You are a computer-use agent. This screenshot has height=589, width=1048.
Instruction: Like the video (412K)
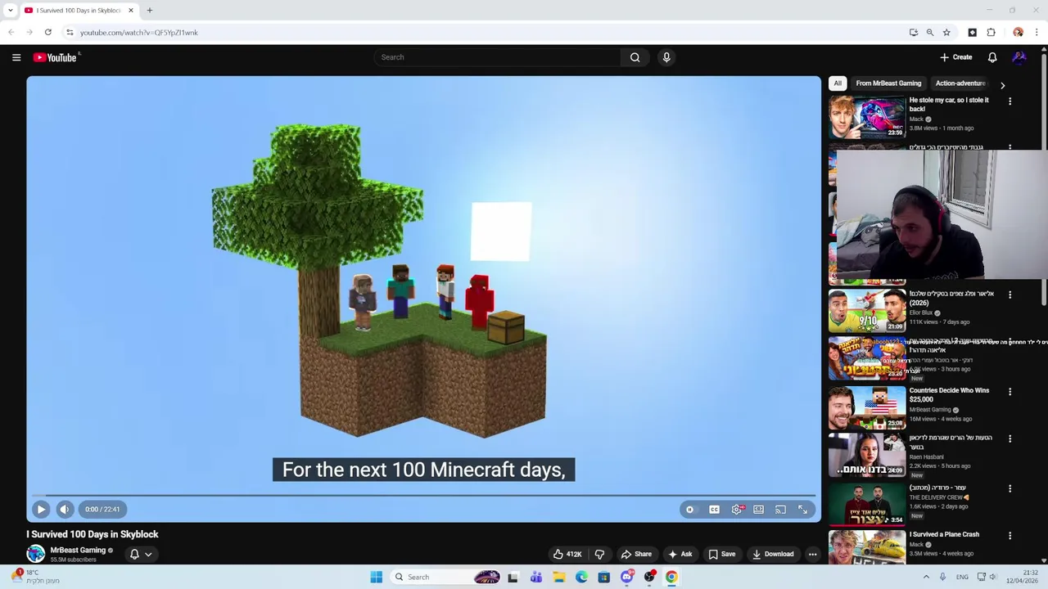coord(567,554)
